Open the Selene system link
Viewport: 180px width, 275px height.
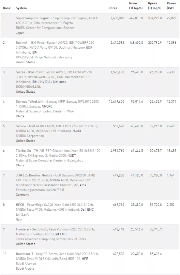click(21, 126)
